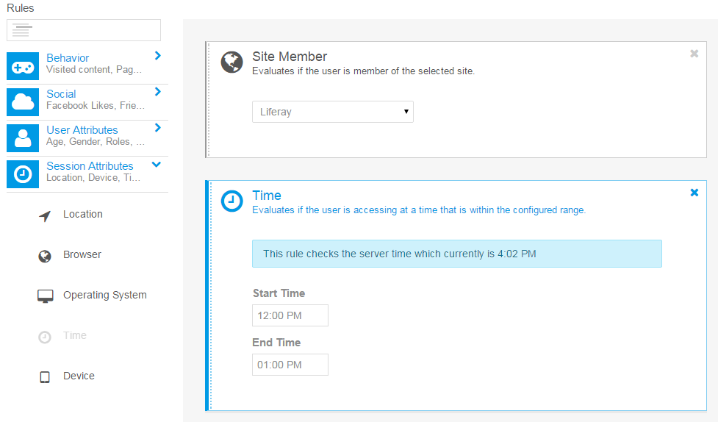The image size is (718, 422).
Task: Remove the Site Member rule
Action: [x=694, y=54]
